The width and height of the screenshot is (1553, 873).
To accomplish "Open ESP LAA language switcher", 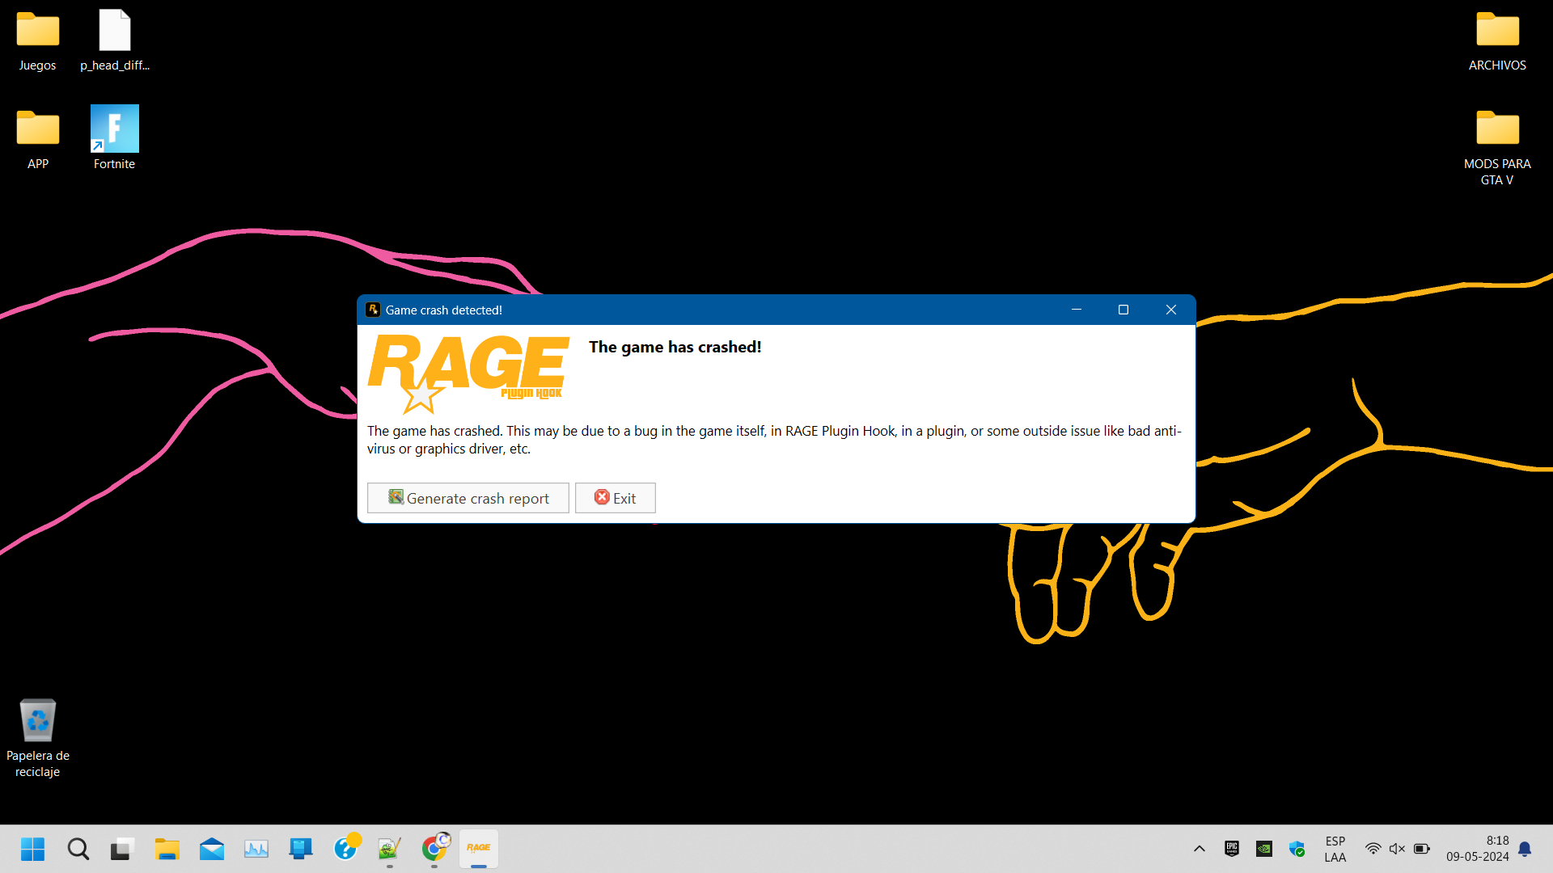I will 1335,849.
